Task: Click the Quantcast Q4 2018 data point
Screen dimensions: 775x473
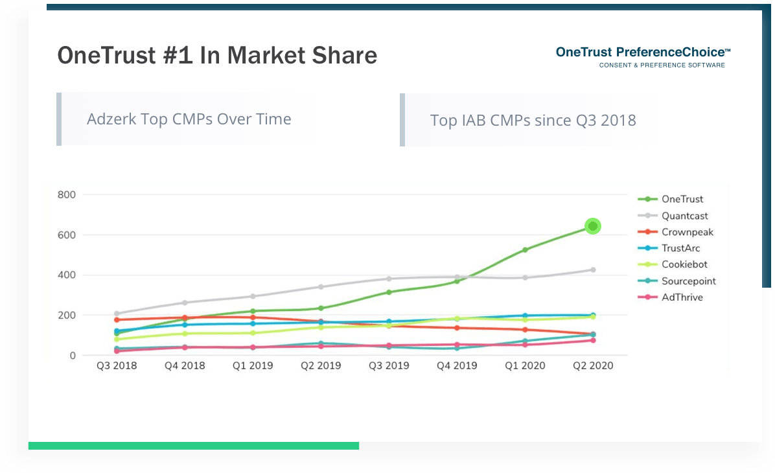Action: (185, 303)
